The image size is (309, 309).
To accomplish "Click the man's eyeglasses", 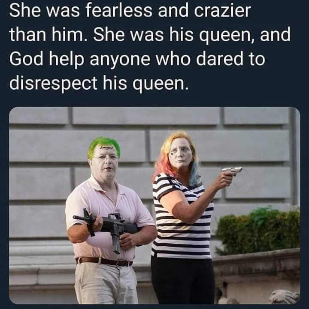I will 104,158.
